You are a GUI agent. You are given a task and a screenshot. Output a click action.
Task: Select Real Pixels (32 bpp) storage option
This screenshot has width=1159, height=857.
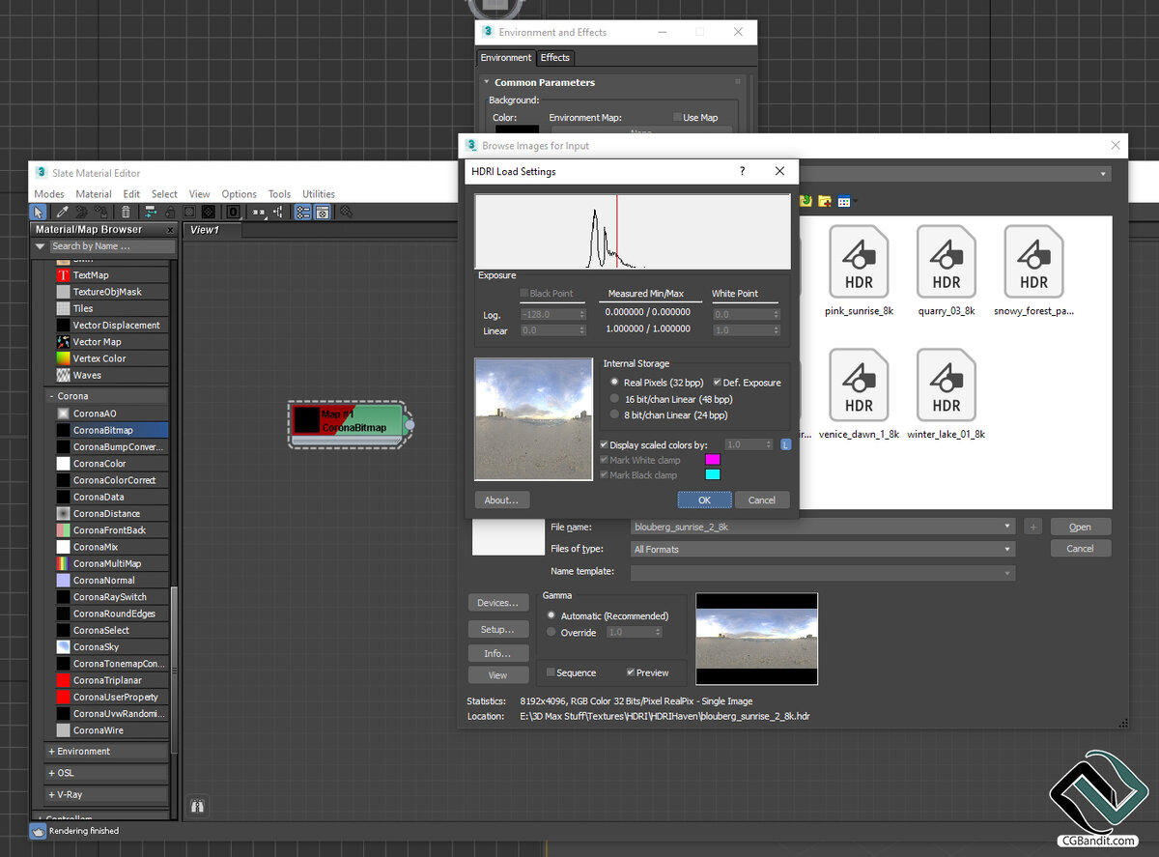[614, 383]
